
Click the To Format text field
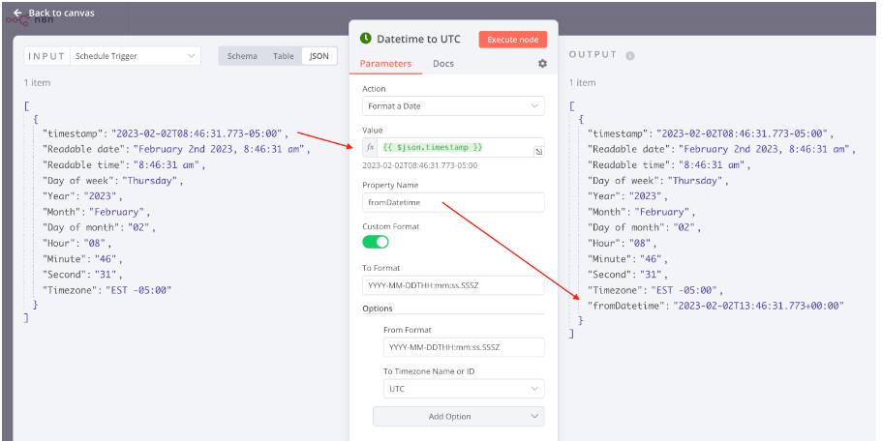click(453, 285)
